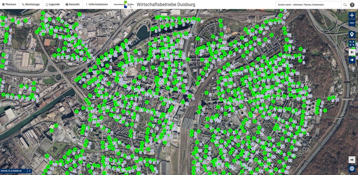Image resolution: width=358 pixels, height=175 pixels.
Task: Go to the next map extent
Action: pos(352,52)
